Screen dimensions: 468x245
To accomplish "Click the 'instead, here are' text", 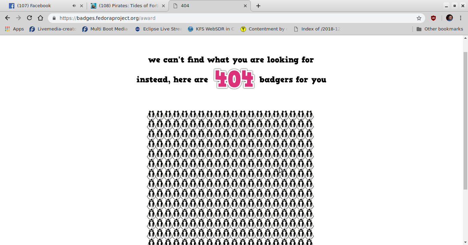I will click(172, 80).
